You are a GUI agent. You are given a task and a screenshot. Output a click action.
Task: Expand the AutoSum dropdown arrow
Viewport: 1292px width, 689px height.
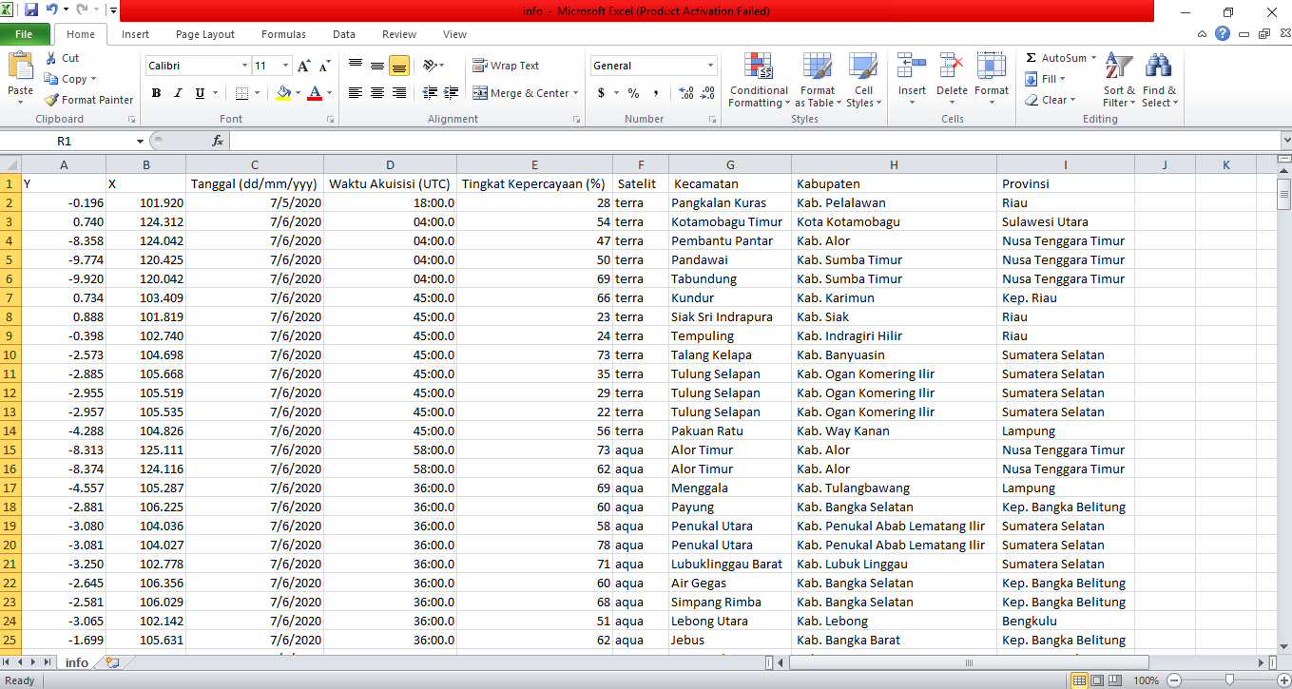pyautogui.click(x=1093, y=58)
